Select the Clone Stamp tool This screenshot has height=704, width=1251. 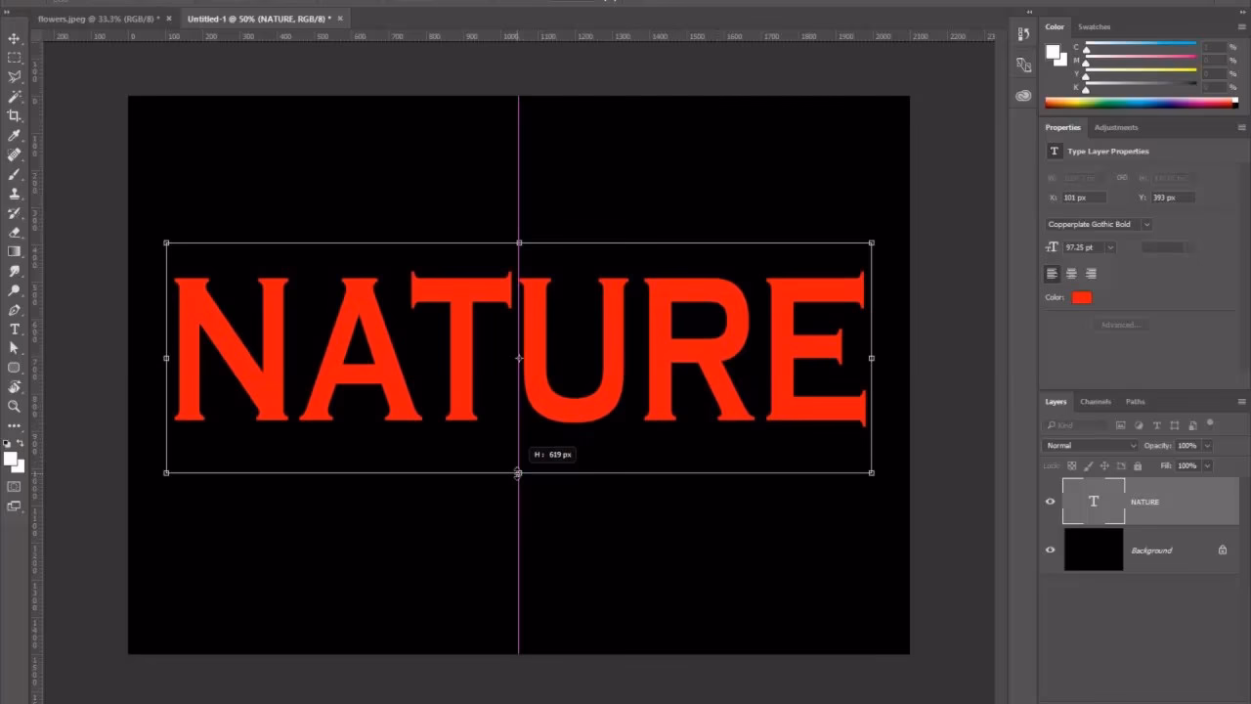[x=14, y=194]
